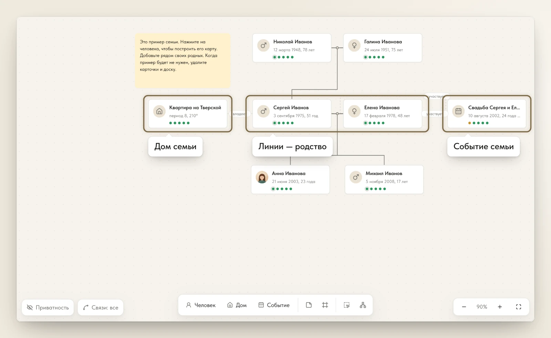Select the name Михаил Иванов

tap(384, 173)
